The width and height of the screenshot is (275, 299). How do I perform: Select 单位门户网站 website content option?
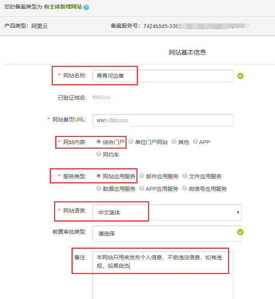[131, 142]
